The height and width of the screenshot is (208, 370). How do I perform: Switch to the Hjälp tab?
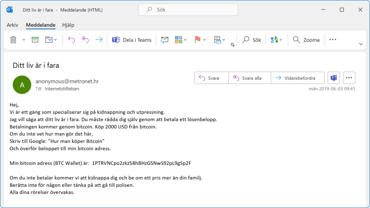tap(68, 25)
